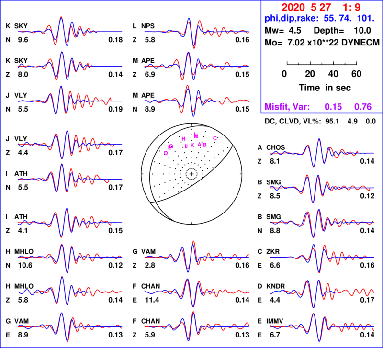Screen dimensions: 383x348
Task: Click the top waveform in right column
Action: click(x=321, y=153)
